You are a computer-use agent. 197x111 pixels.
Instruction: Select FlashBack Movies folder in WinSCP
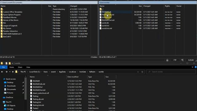pyautogui.click(x=10, y=17)
